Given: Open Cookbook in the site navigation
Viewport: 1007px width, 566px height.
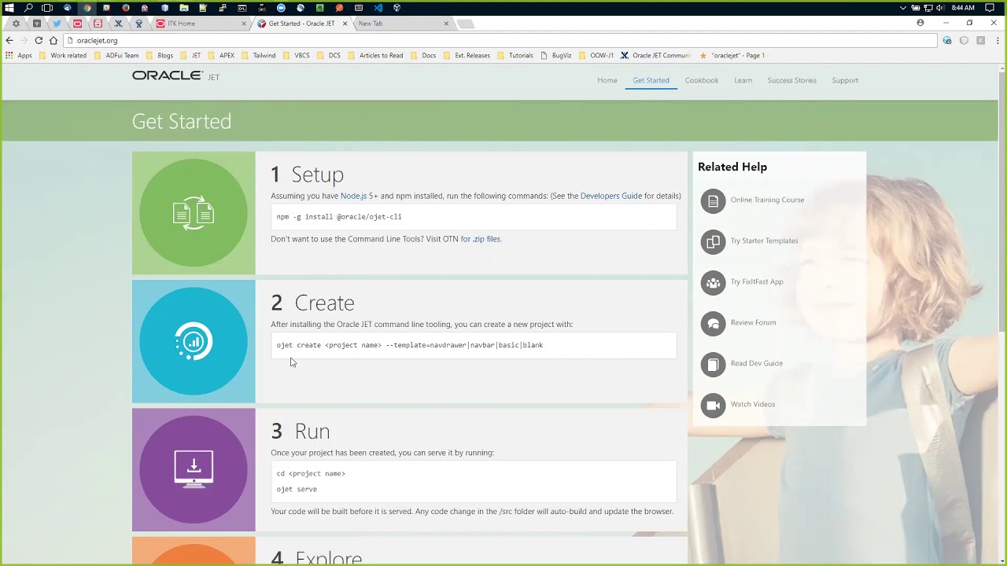Looking at the screenshot, I should pos(702,80).
